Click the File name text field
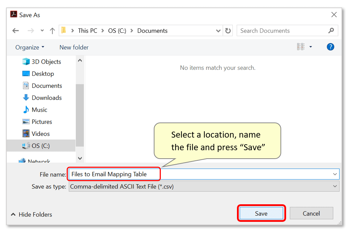 [x=204, y=174]
